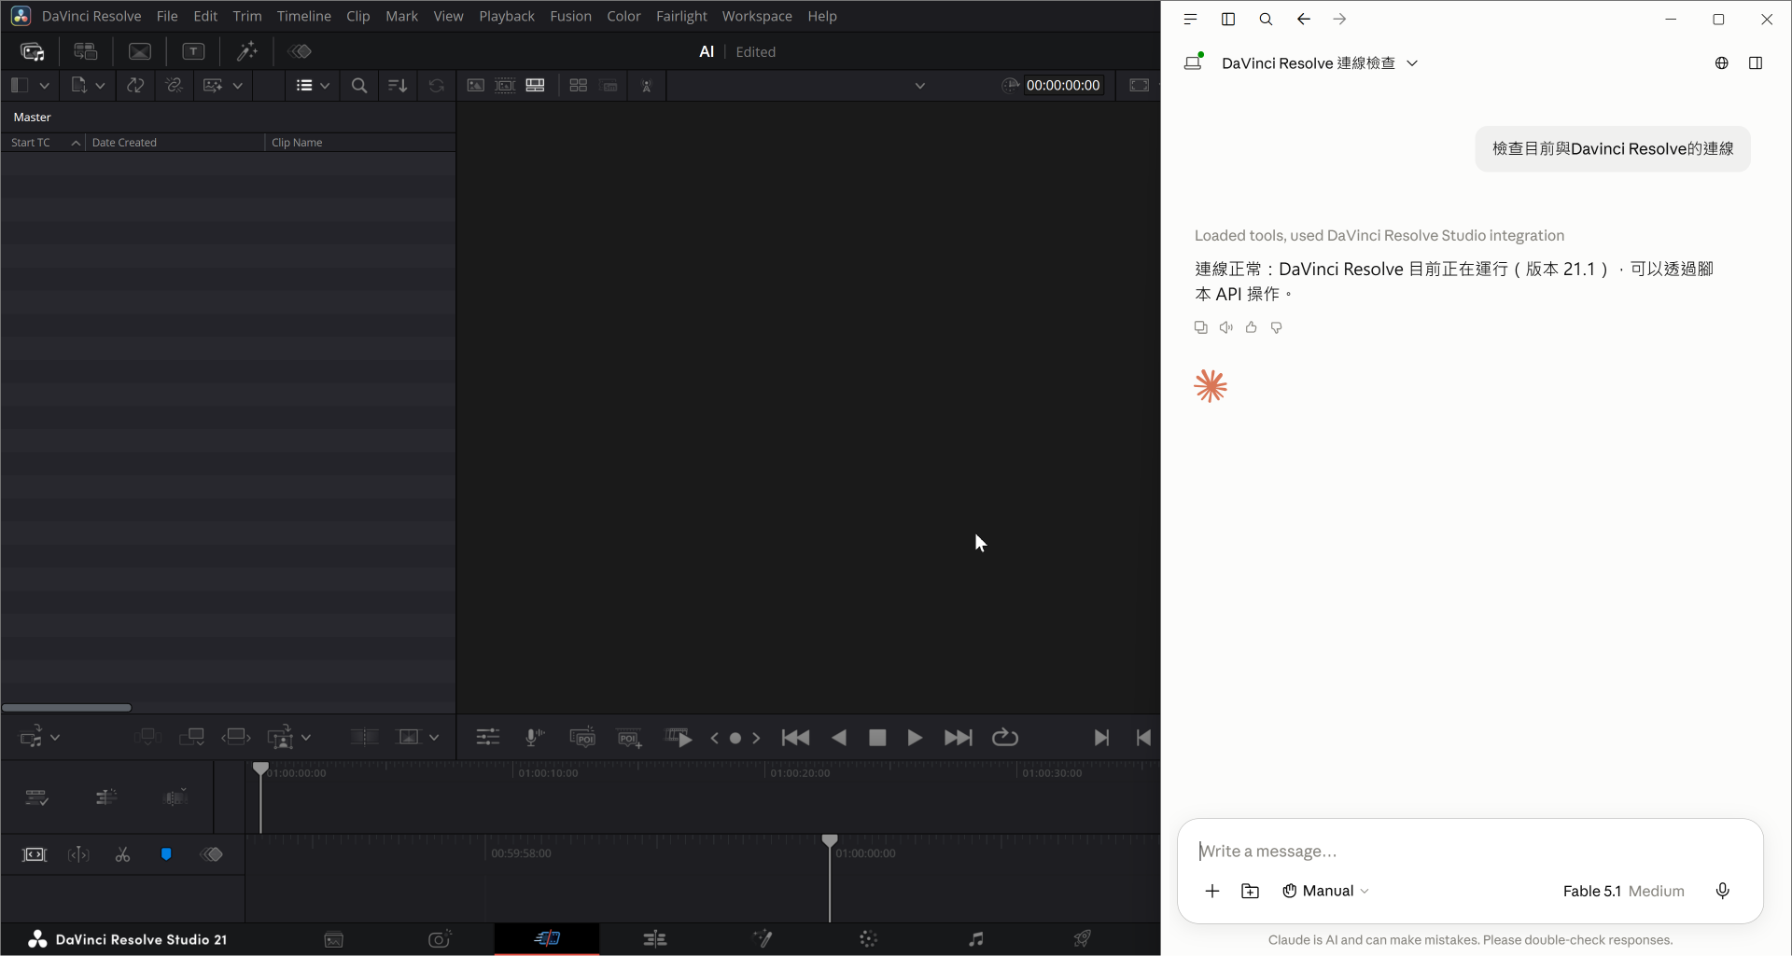1792x956 pixels.
Task: Switch to the Color page icon
Action: pyautogui.click(x=869, y=938)
